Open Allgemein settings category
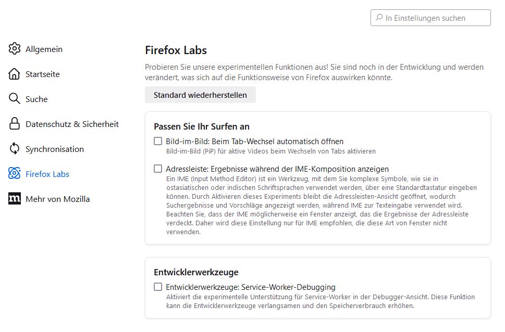Viewport: 505px width, 332px height. [x=44, y=49]
